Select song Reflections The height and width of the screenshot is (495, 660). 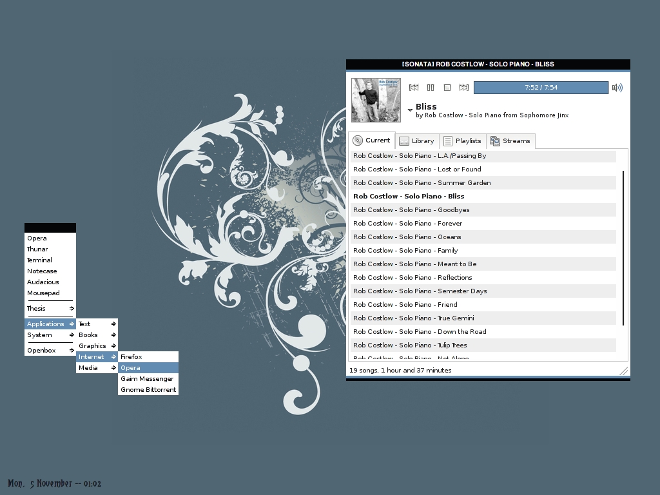pyautogui.click(x=483, y=277)
